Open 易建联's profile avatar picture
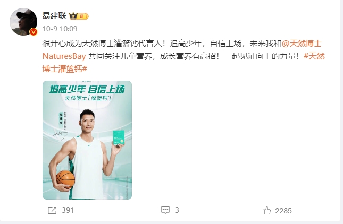Screen dimensions: 343x224 (x=23, y=22)
